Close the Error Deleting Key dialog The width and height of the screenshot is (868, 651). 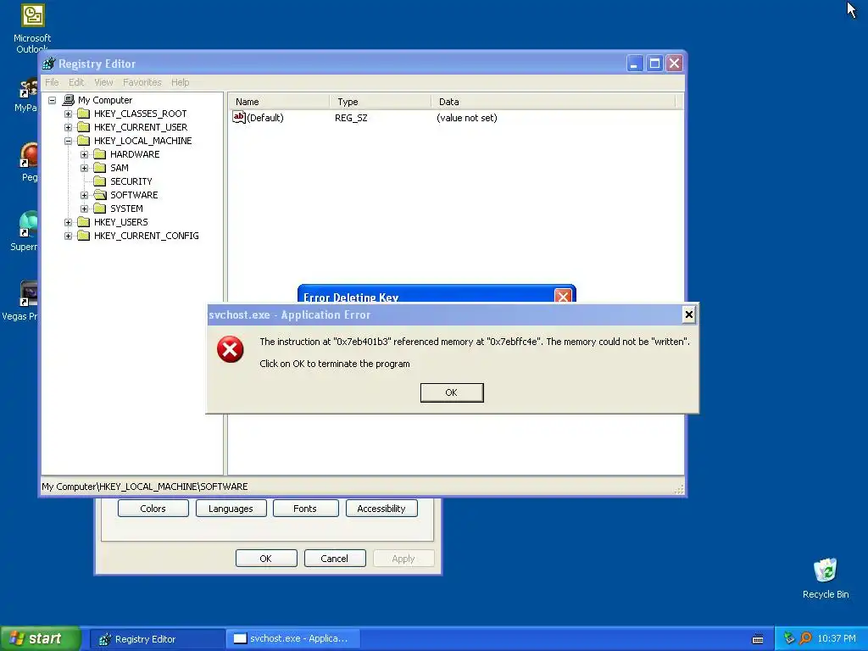tap(563, 296)
